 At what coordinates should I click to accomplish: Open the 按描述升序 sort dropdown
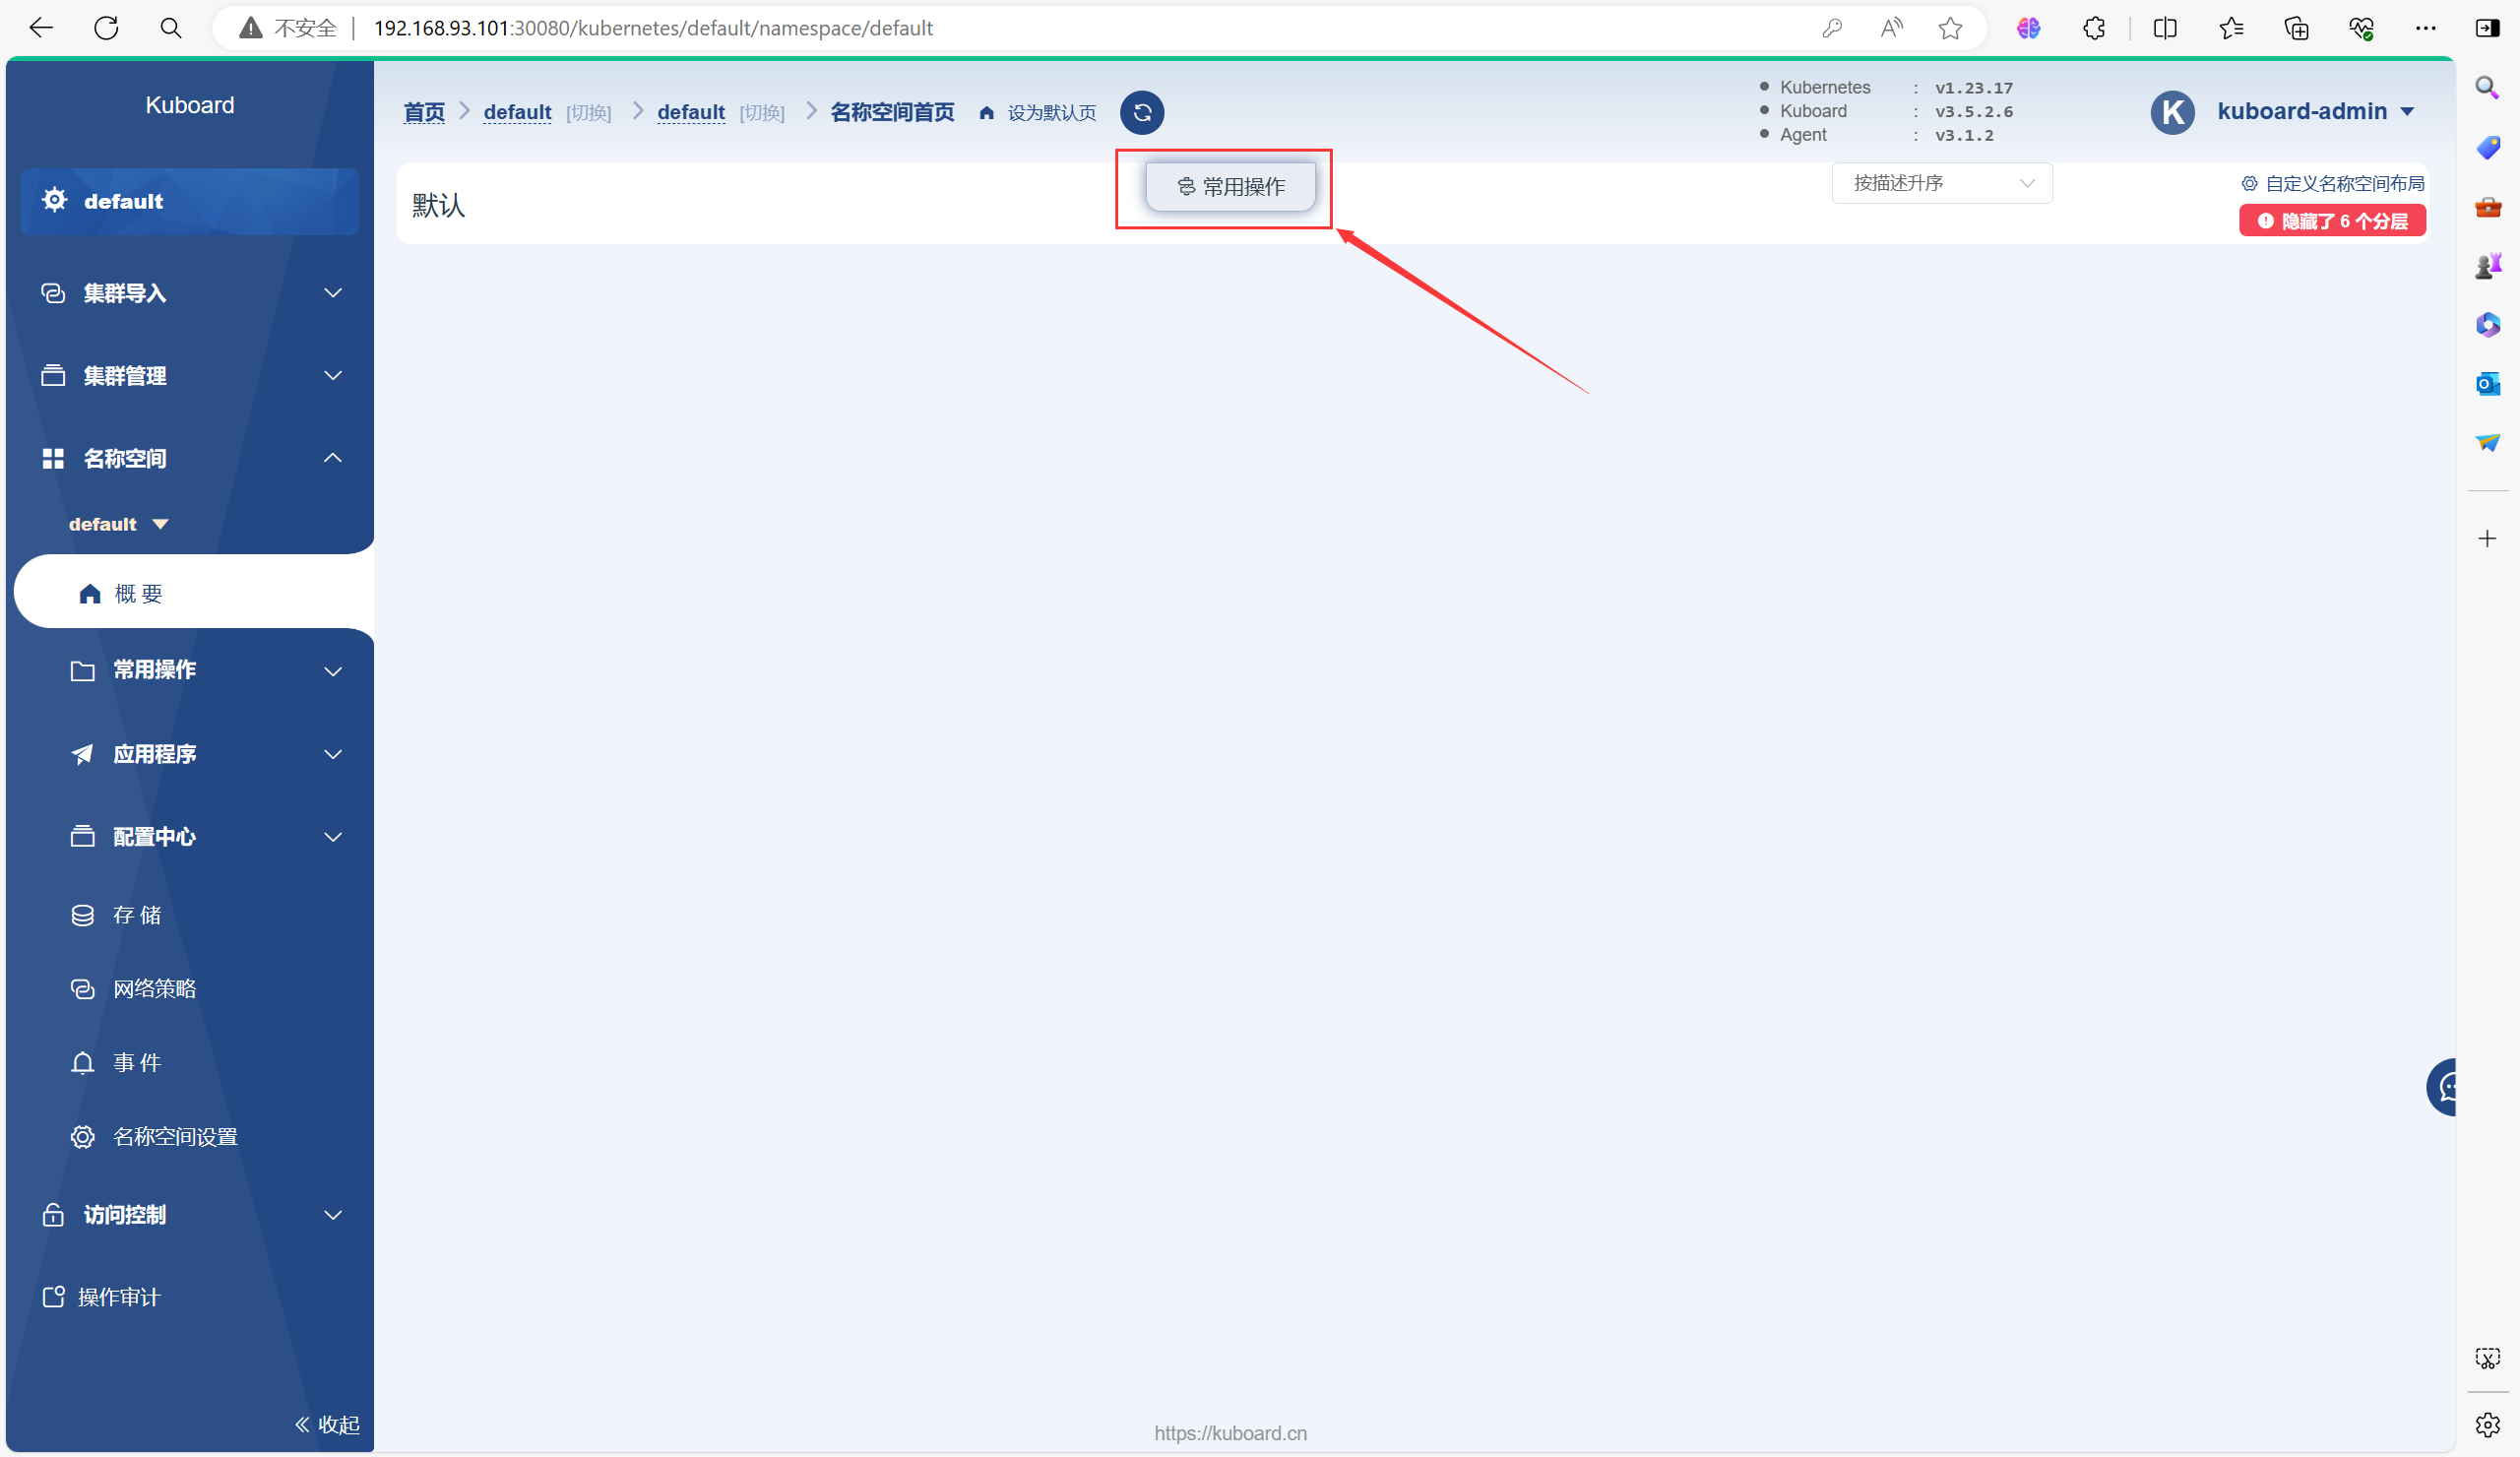(1941, 183)
